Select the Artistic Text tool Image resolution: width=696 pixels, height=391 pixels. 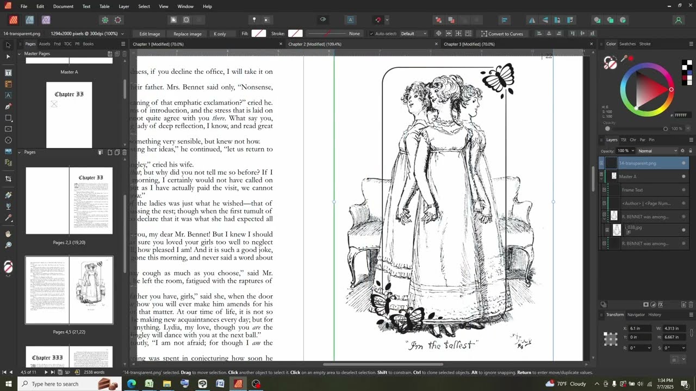[8, 95]
